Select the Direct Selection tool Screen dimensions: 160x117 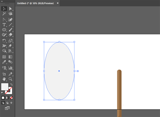[x=11, y=9]
